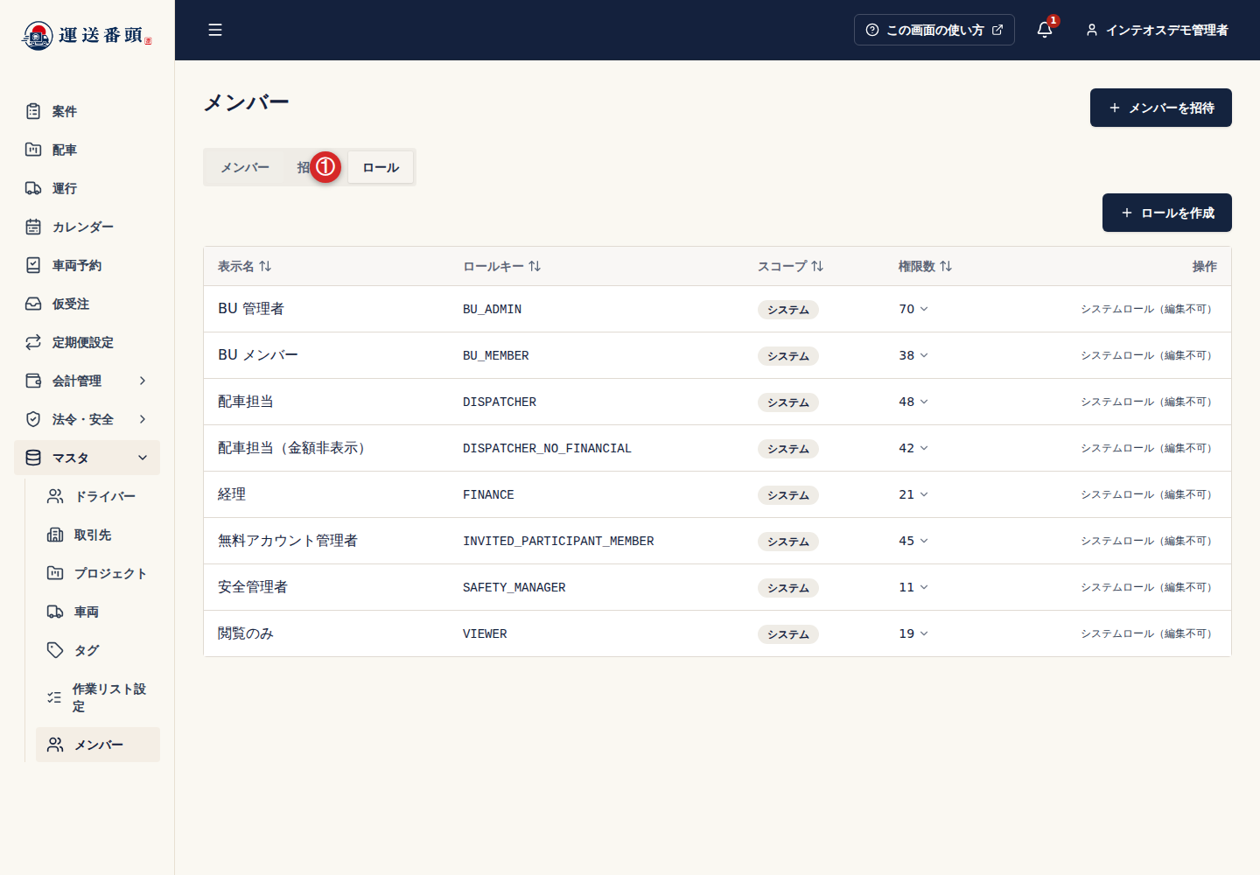The image size is (1260, 875).
Task: Open インテオスデモ管理者 user menu
Action: click(1157, 30)
